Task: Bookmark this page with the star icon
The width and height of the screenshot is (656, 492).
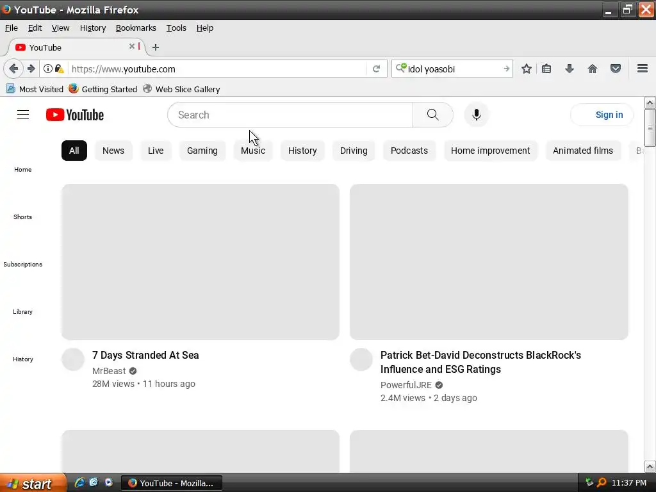Action: click(527, 69)
